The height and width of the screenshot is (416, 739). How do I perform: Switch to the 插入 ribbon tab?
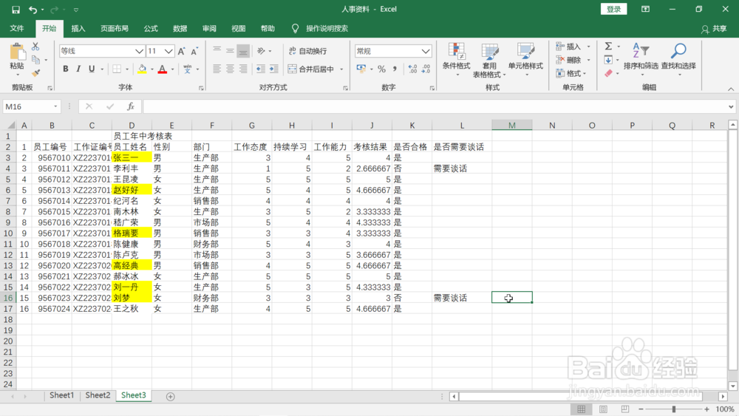click(x=78, y=28)
